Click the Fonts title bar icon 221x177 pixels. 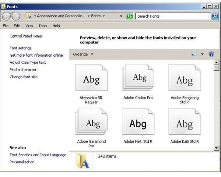point(4,7)
